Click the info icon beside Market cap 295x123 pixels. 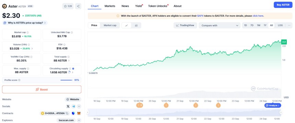(28, 32)
